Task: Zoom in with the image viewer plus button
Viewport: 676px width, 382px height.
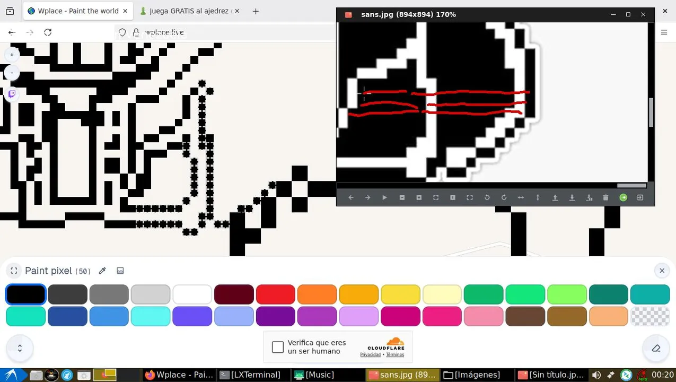Action: (x=419, y=197)
